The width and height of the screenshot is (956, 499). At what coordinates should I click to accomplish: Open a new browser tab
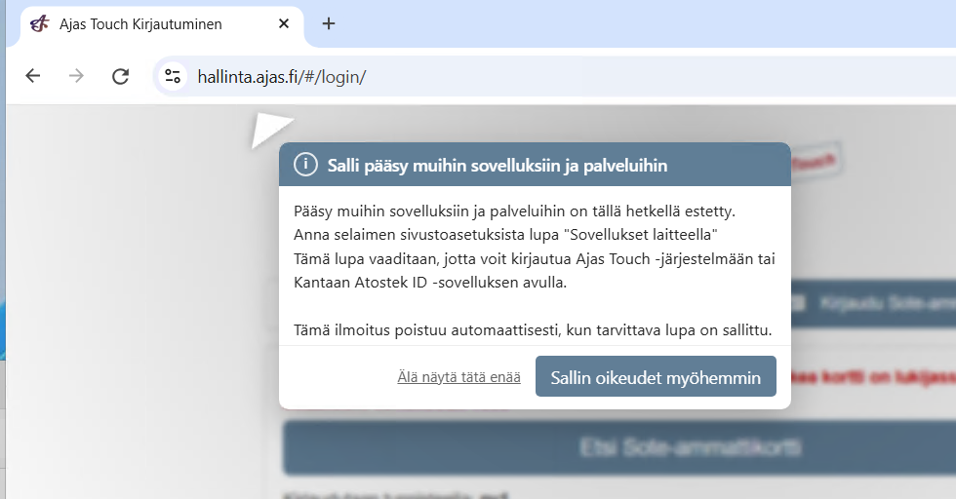click(x=329, y=23)
